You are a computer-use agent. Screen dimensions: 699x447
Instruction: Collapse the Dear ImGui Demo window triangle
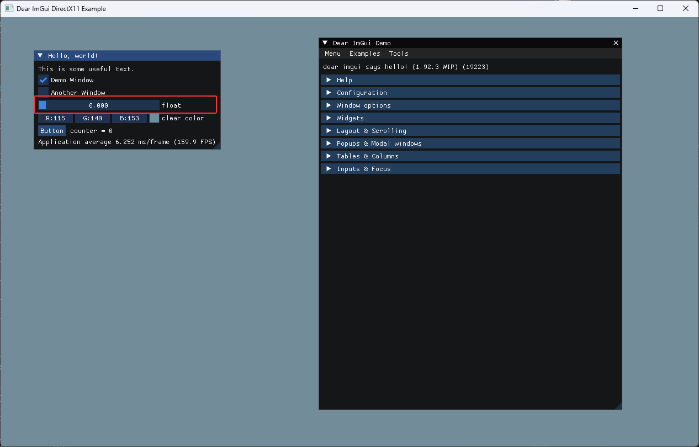tap(325, 43)
